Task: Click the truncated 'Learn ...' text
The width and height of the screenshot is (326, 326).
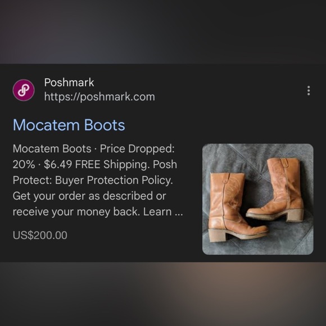Action: point(163,212)
